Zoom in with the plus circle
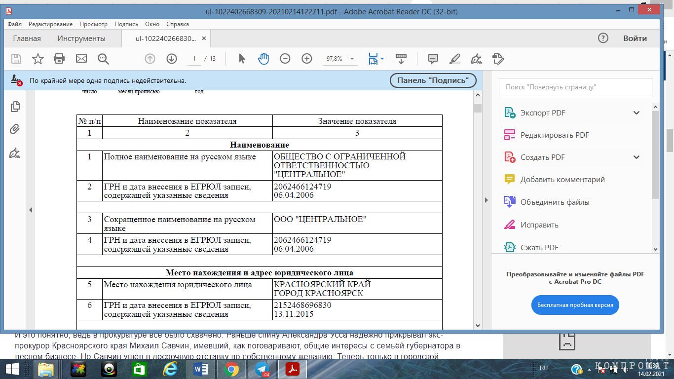 (307, 59)
